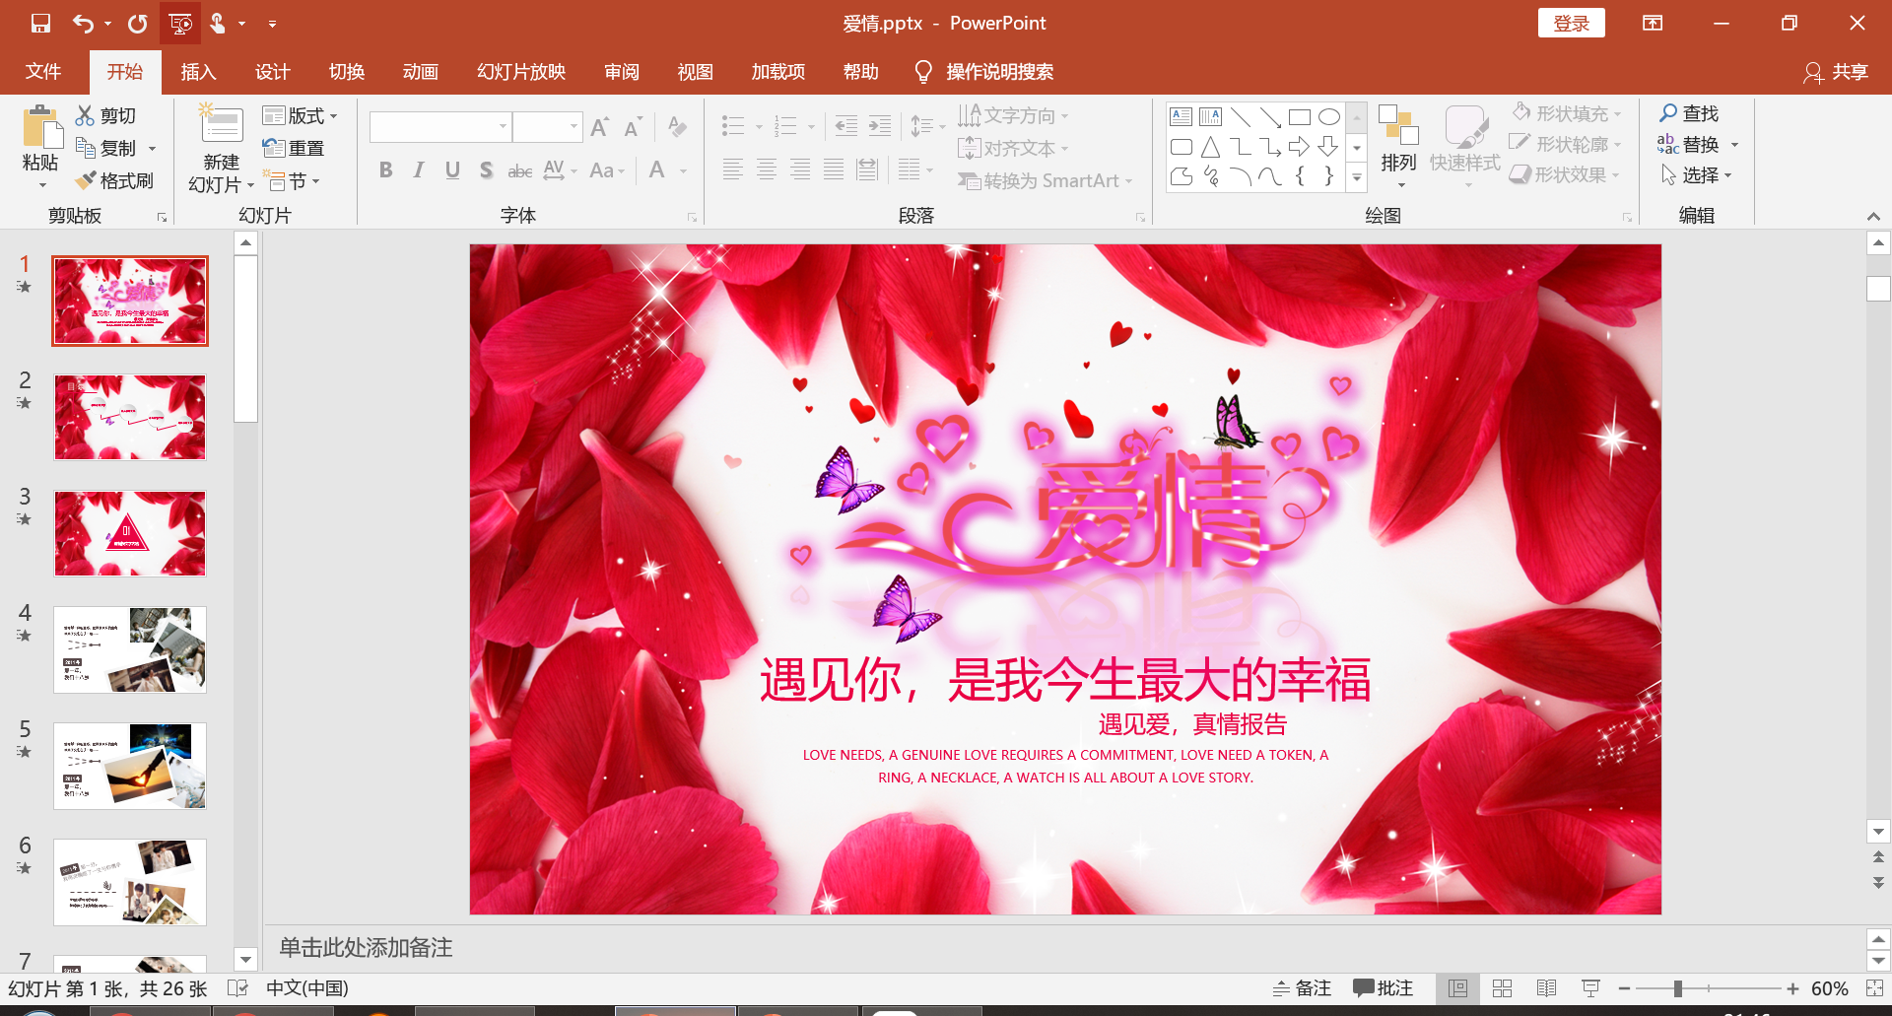Toggle Italic formatting

pyautogui.click(x=418, y=169)
